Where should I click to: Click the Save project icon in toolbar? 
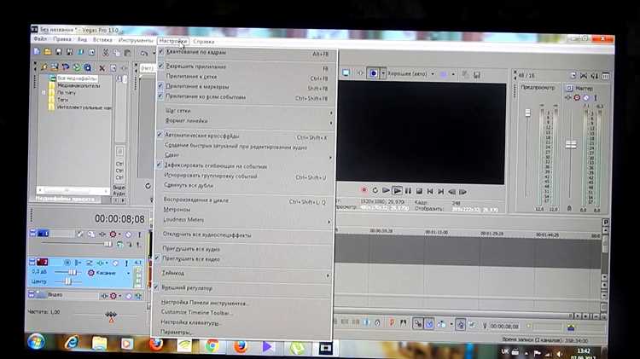57,52
